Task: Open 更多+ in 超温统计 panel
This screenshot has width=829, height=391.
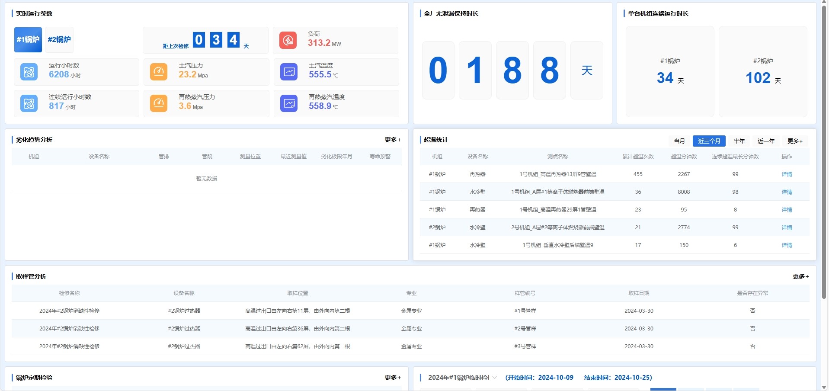Action: pyautogui.click(x=795, y=141)
